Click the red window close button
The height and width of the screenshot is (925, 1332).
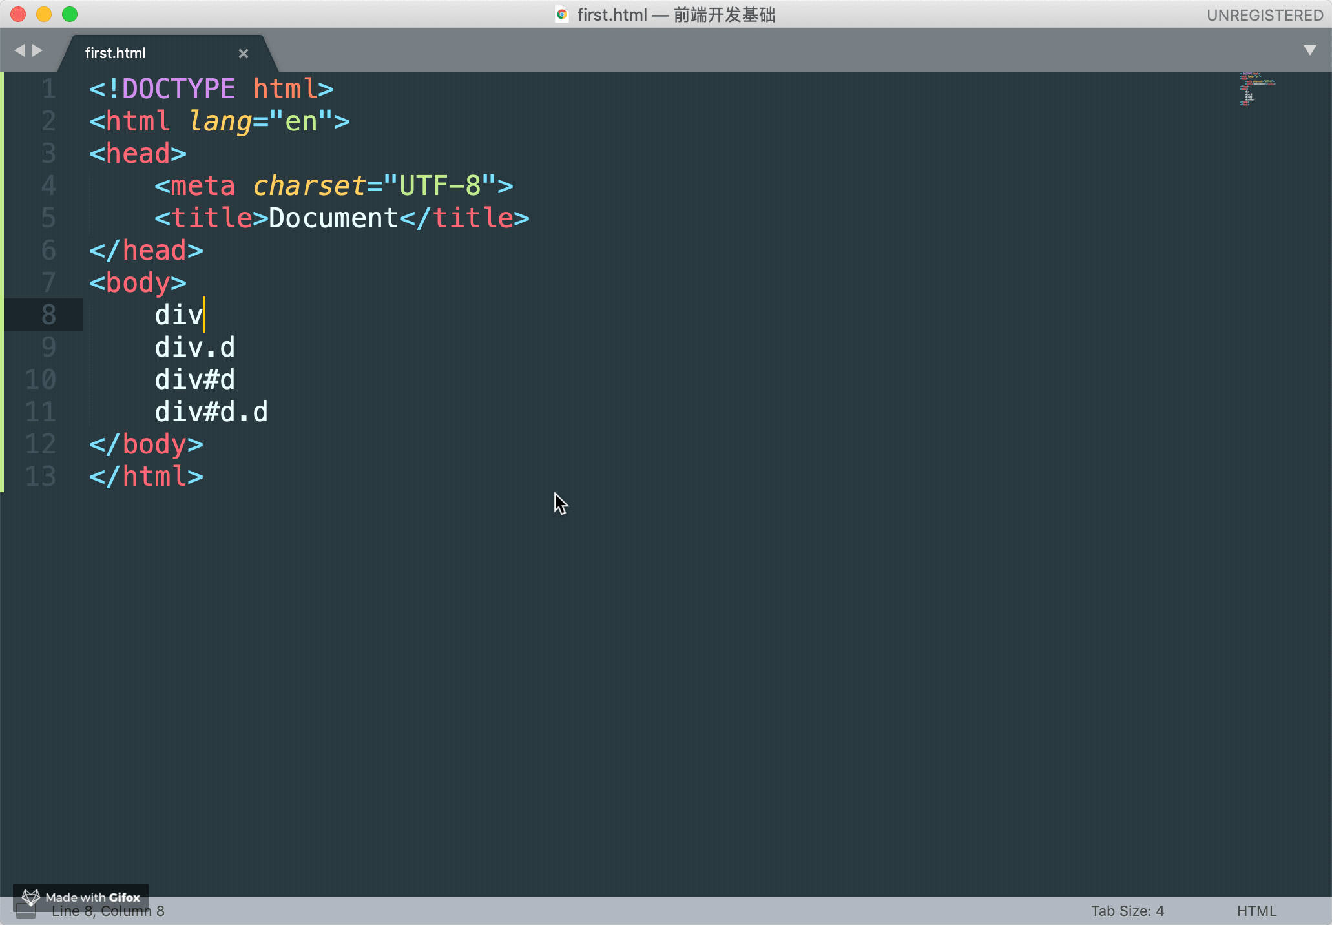pyautogui.click(x=18, y=14)
